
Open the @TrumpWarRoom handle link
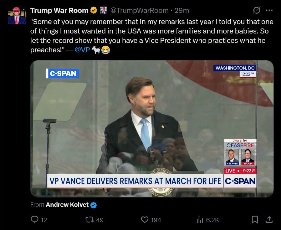(139, 10)
